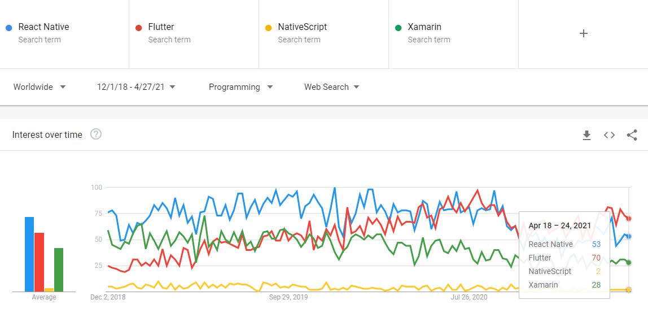Click the red Flutter color dot
Screen dimensions: 648x317
tap(138, 28)
